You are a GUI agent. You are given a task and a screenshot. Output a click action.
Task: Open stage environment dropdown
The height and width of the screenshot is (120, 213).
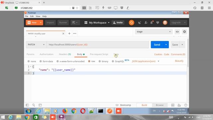[154, 32]
